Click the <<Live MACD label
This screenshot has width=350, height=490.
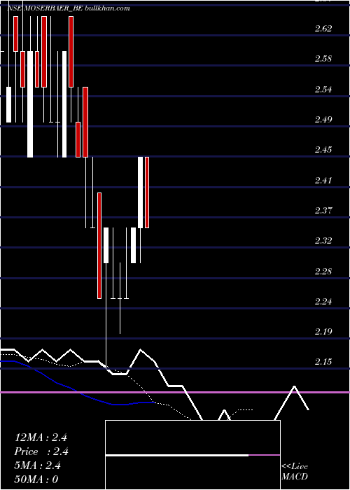[295, 472]
